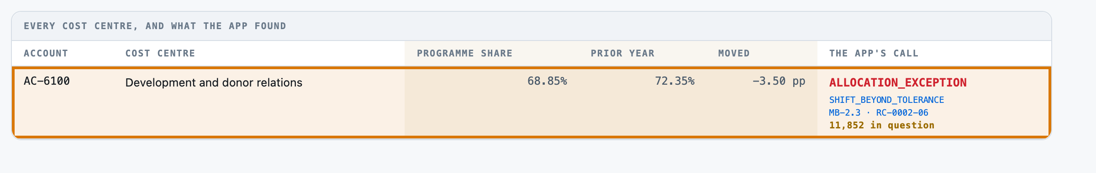Select account code AC-6100
Viewport: 1096px width, 173px height.
(47, 81)
